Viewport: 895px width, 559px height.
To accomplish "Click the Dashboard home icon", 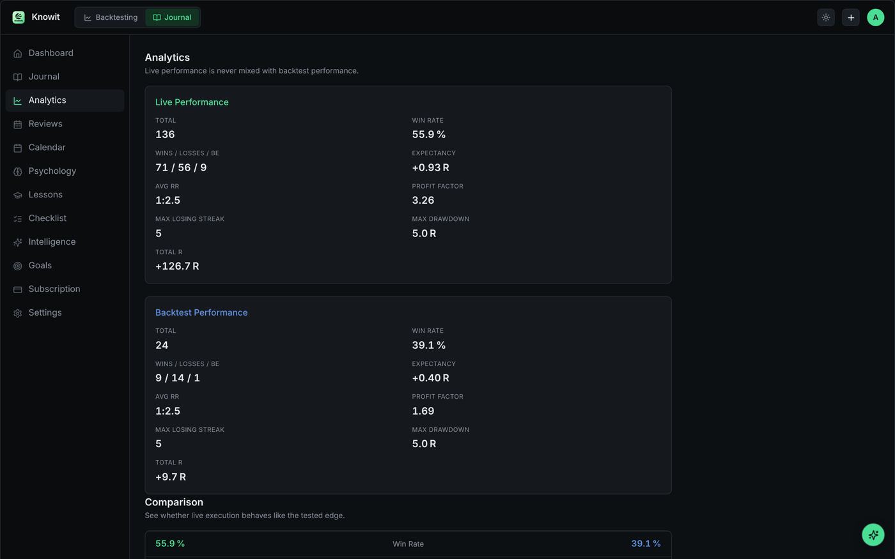I will point(18,54).
